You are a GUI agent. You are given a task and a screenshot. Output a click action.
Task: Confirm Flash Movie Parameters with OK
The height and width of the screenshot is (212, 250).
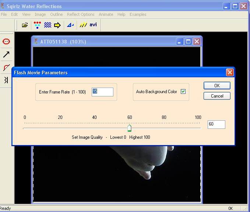coord(217,86)
